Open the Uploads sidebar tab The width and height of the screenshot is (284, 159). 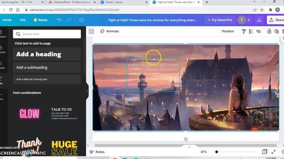pyautogui.click(x=2, y=65)
